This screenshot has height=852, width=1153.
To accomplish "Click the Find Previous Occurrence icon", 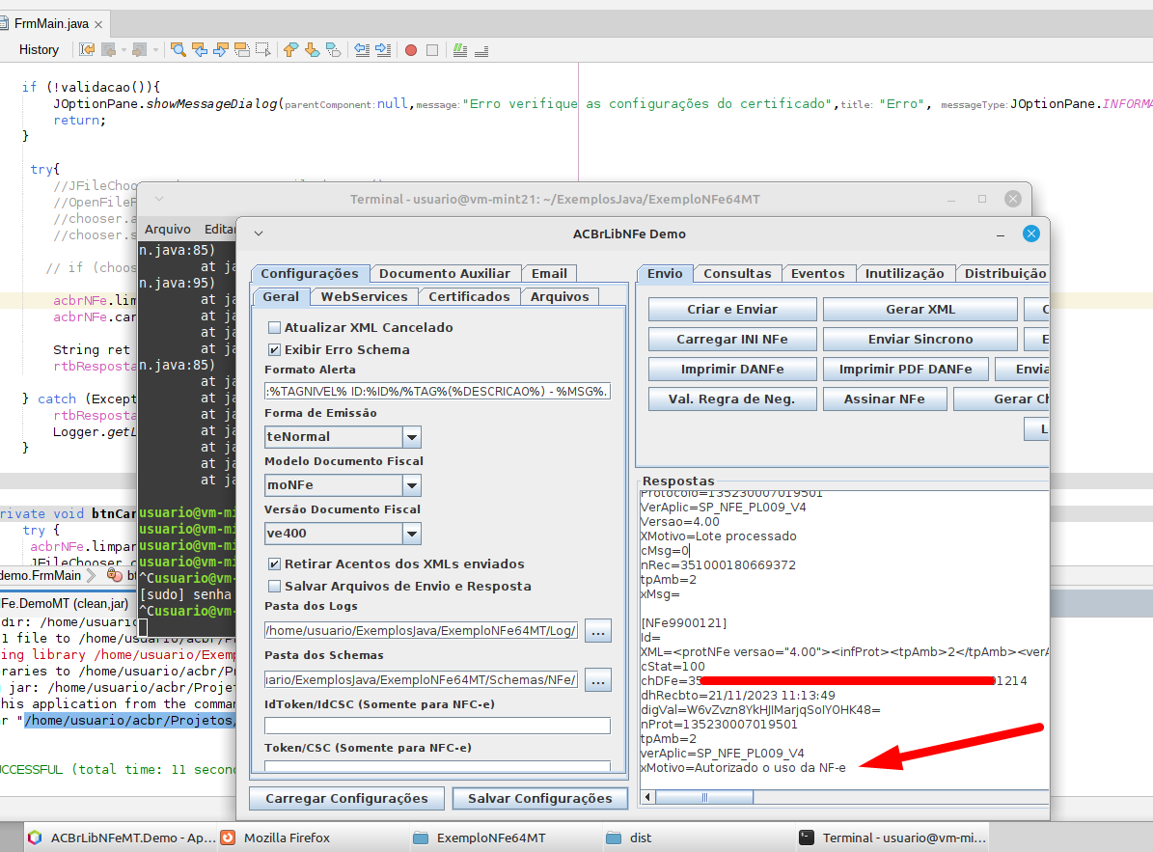I will click(x=200, y=50).
